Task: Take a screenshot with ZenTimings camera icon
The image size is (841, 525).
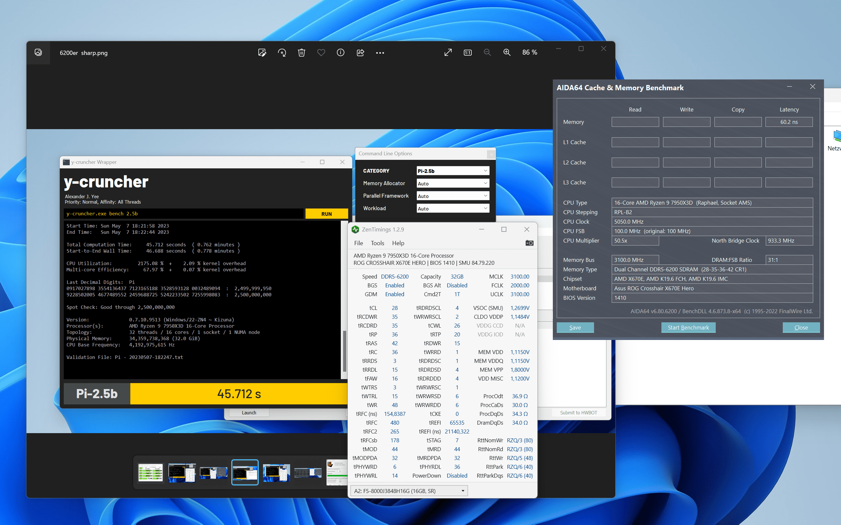Action: [529, 243]
